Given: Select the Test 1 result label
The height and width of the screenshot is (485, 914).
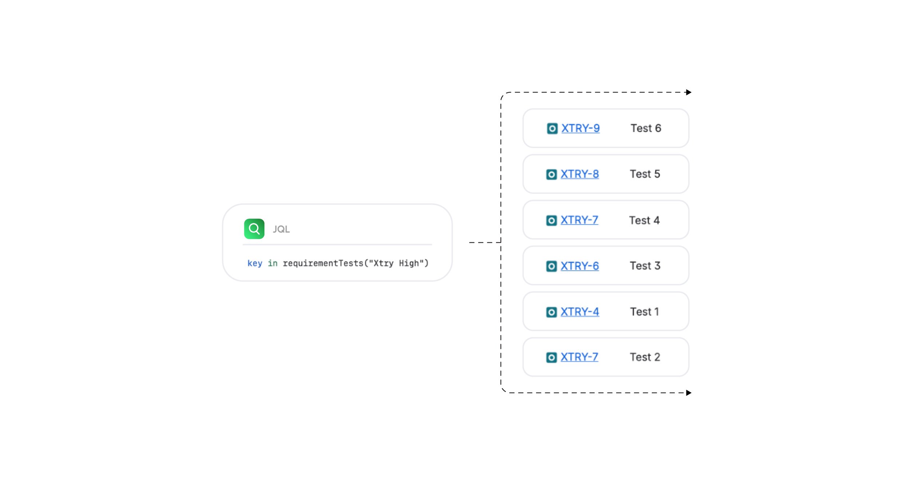Looking at the screenshot, I should point(645,312).
